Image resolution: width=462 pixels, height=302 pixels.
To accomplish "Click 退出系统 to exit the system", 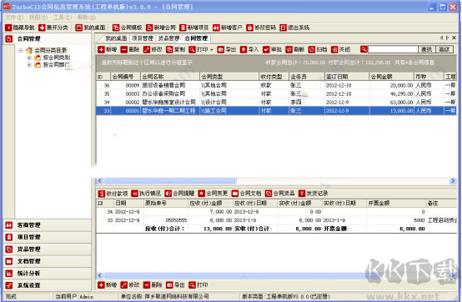I will pyautogui.click(x=294, y=28).
